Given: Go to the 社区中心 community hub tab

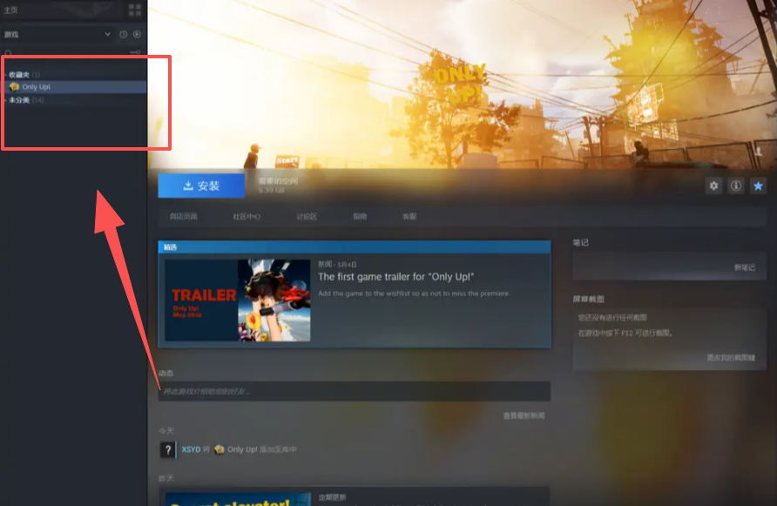Looking at the screenshot, I should 247,216.
